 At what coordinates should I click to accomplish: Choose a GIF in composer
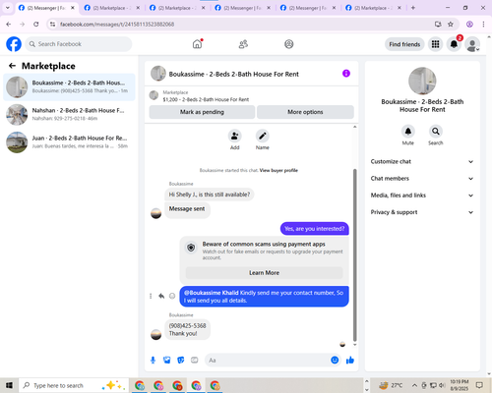pyautogui.click(x=195, y=361)
